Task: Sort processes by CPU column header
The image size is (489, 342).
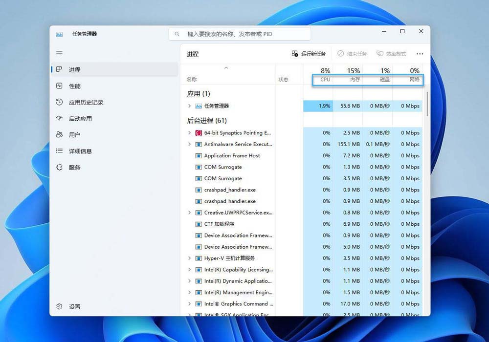Action: click(325, 79)
